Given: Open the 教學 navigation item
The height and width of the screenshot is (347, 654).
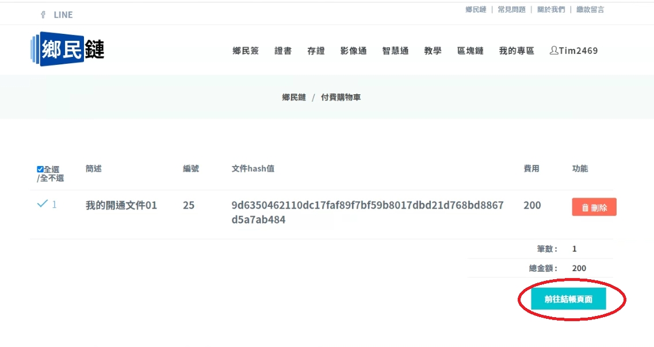Looking at the screenshot, I should (x=433, y=51).
